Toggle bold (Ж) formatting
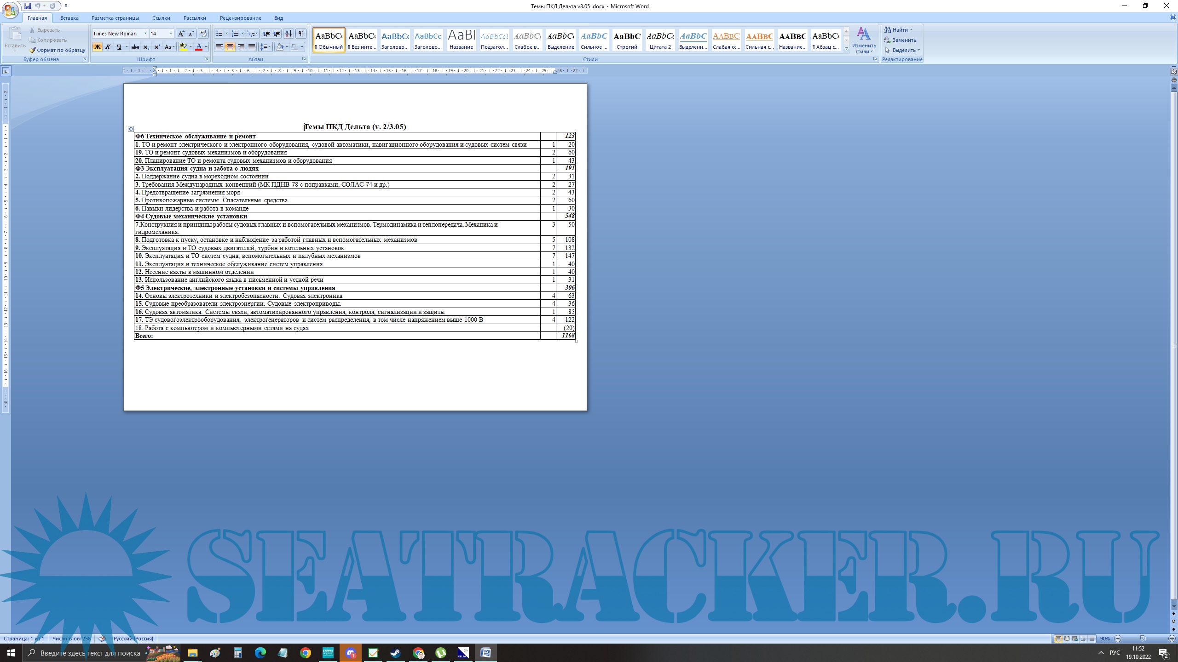 pos(97,47)
